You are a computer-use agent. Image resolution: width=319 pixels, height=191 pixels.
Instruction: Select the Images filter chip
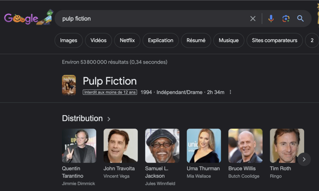coord(69,40)
